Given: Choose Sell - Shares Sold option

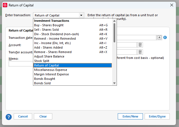Looking at the screenshot, I should click(x=46, y=30).
